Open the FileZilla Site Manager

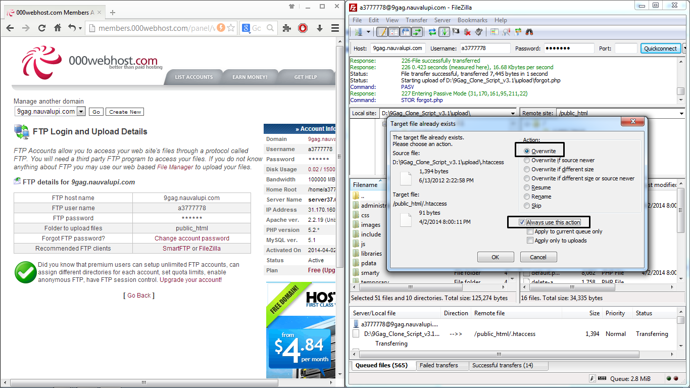(360, 31)
